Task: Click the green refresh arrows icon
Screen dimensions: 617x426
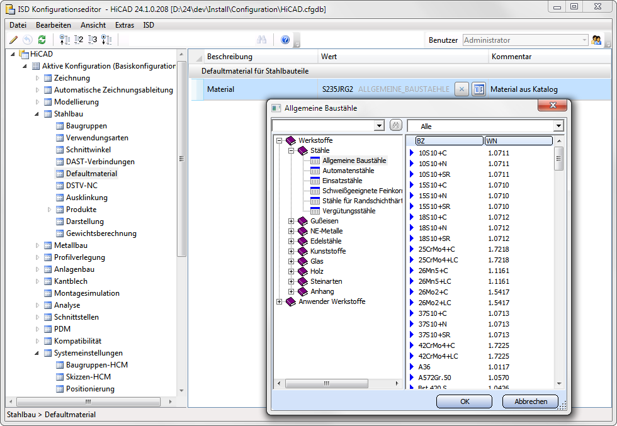Action: 42,40
